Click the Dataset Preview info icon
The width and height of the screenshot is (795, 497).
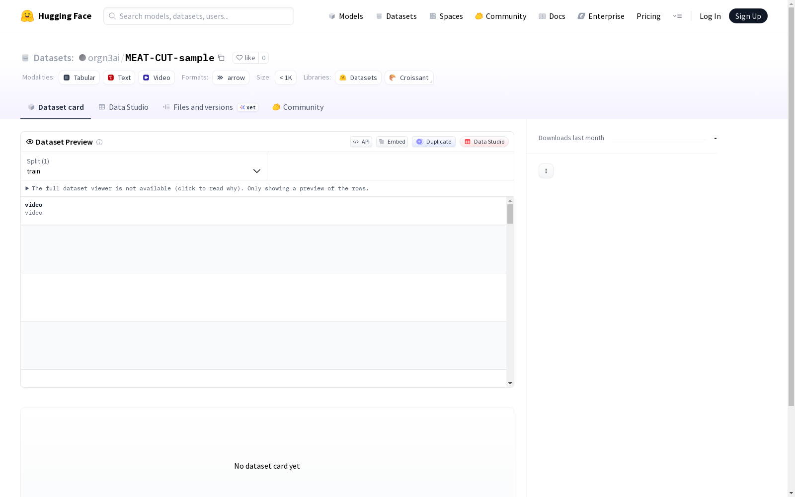[x=99, y=142]
